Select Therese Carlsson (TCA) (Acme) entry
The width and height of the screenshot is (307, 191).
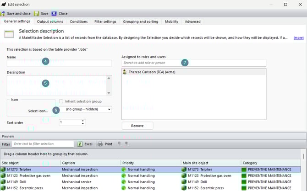pos(194,72)
